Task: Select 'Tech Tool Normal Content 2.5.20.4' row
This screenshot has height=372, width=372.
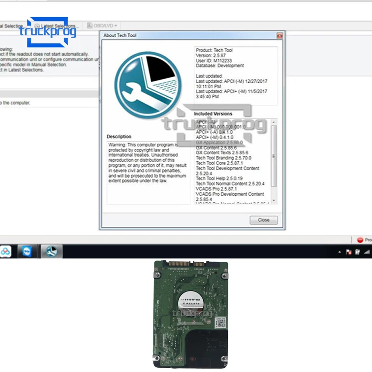Action: (230, 184)
